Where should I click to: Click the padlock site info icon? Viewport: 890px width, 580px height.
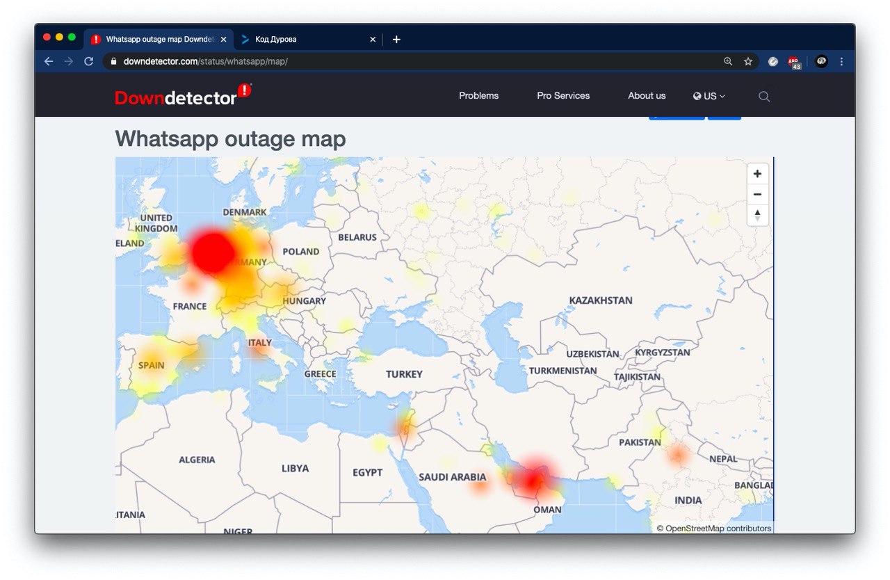coord(114,61)
